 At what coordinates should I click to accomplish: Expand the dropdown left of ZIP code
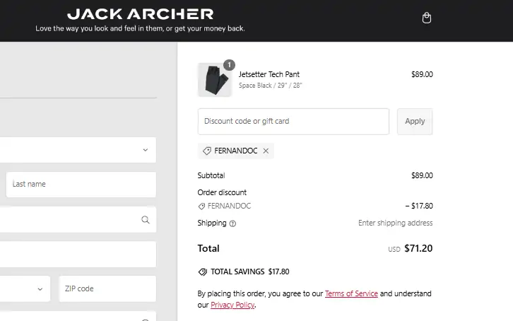(x=25, y=288)
